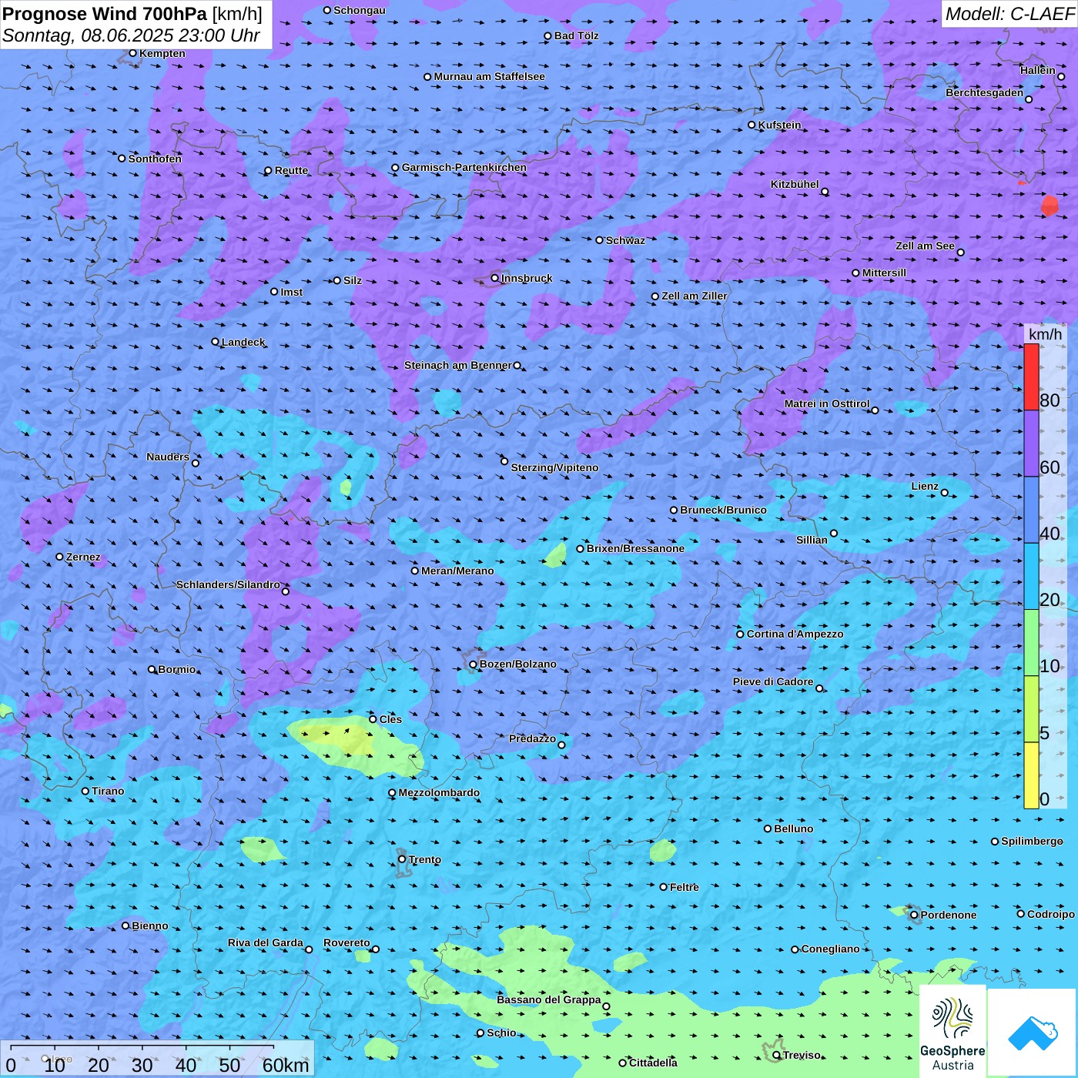1078x1078 pixels.
Task: Click the Bruneck/Brunico label
Action: 723,510
